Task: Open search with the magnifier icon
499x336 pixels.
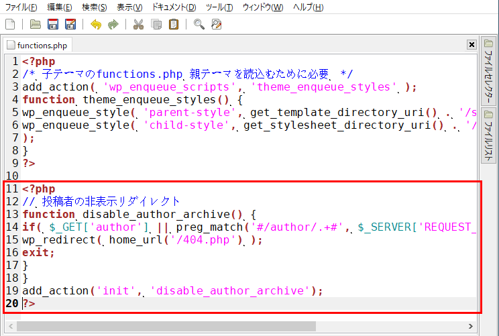Action: click(x=199, y=24)
